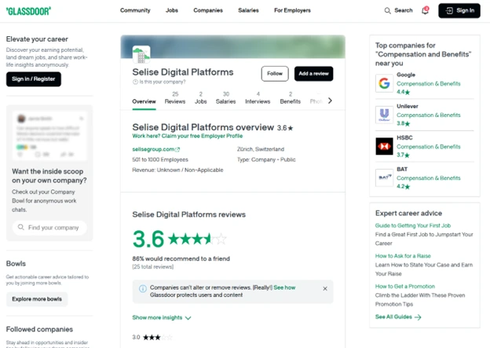Click the Search magnifier icon

388,10
